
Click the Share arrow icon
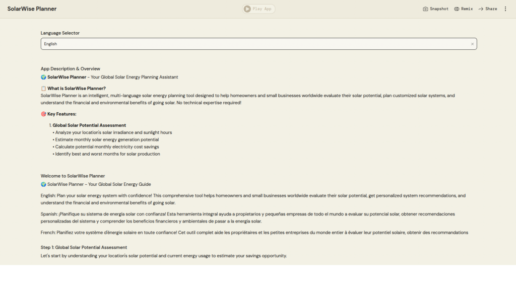481,9
